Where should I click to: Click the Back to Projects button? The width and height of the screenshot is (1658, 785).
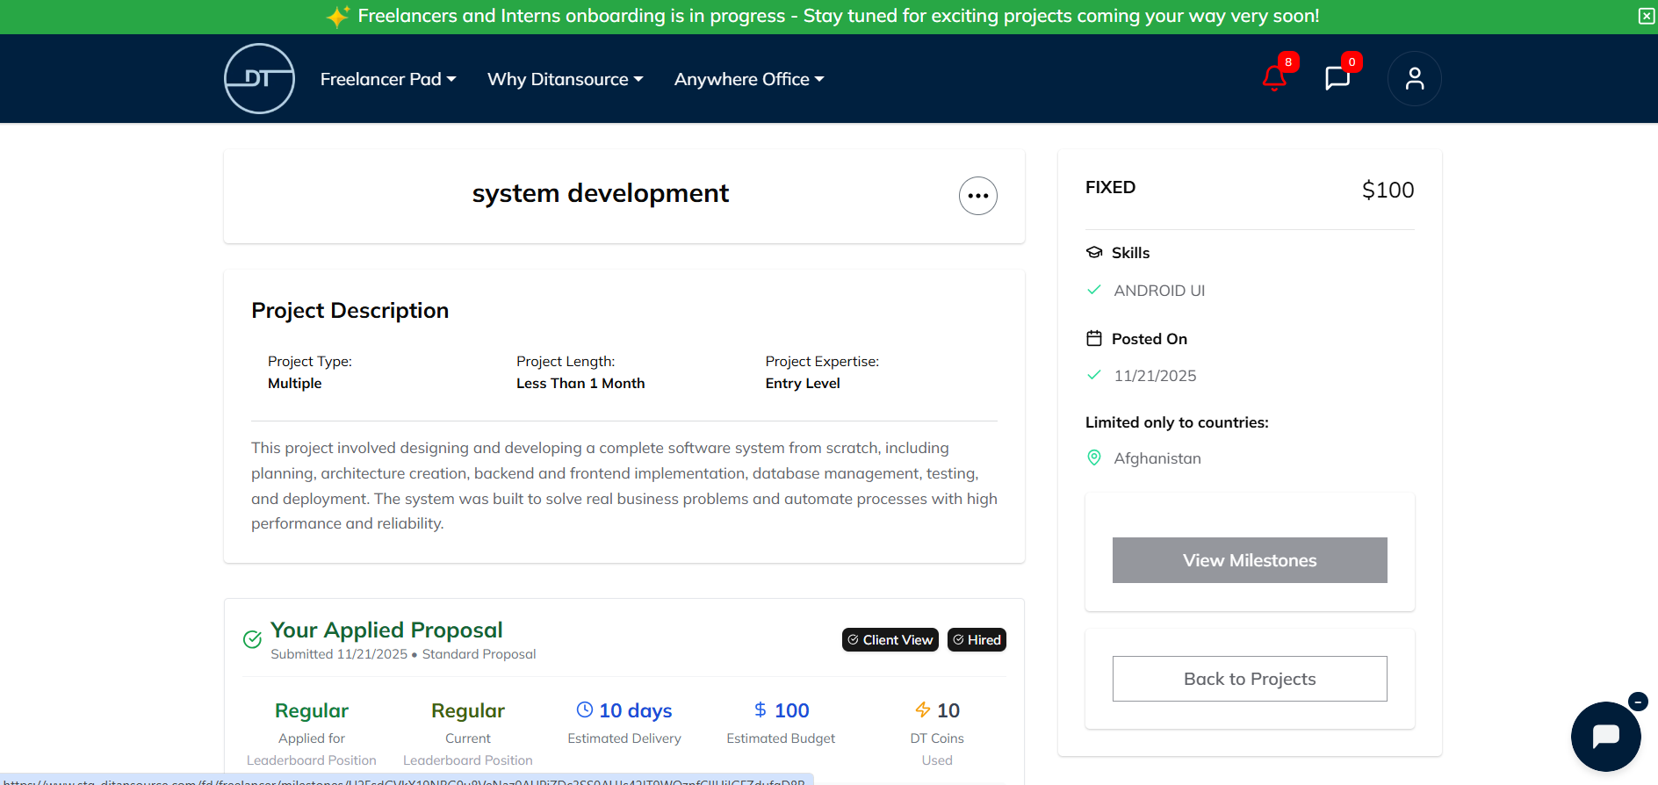tap(1249, 679)
